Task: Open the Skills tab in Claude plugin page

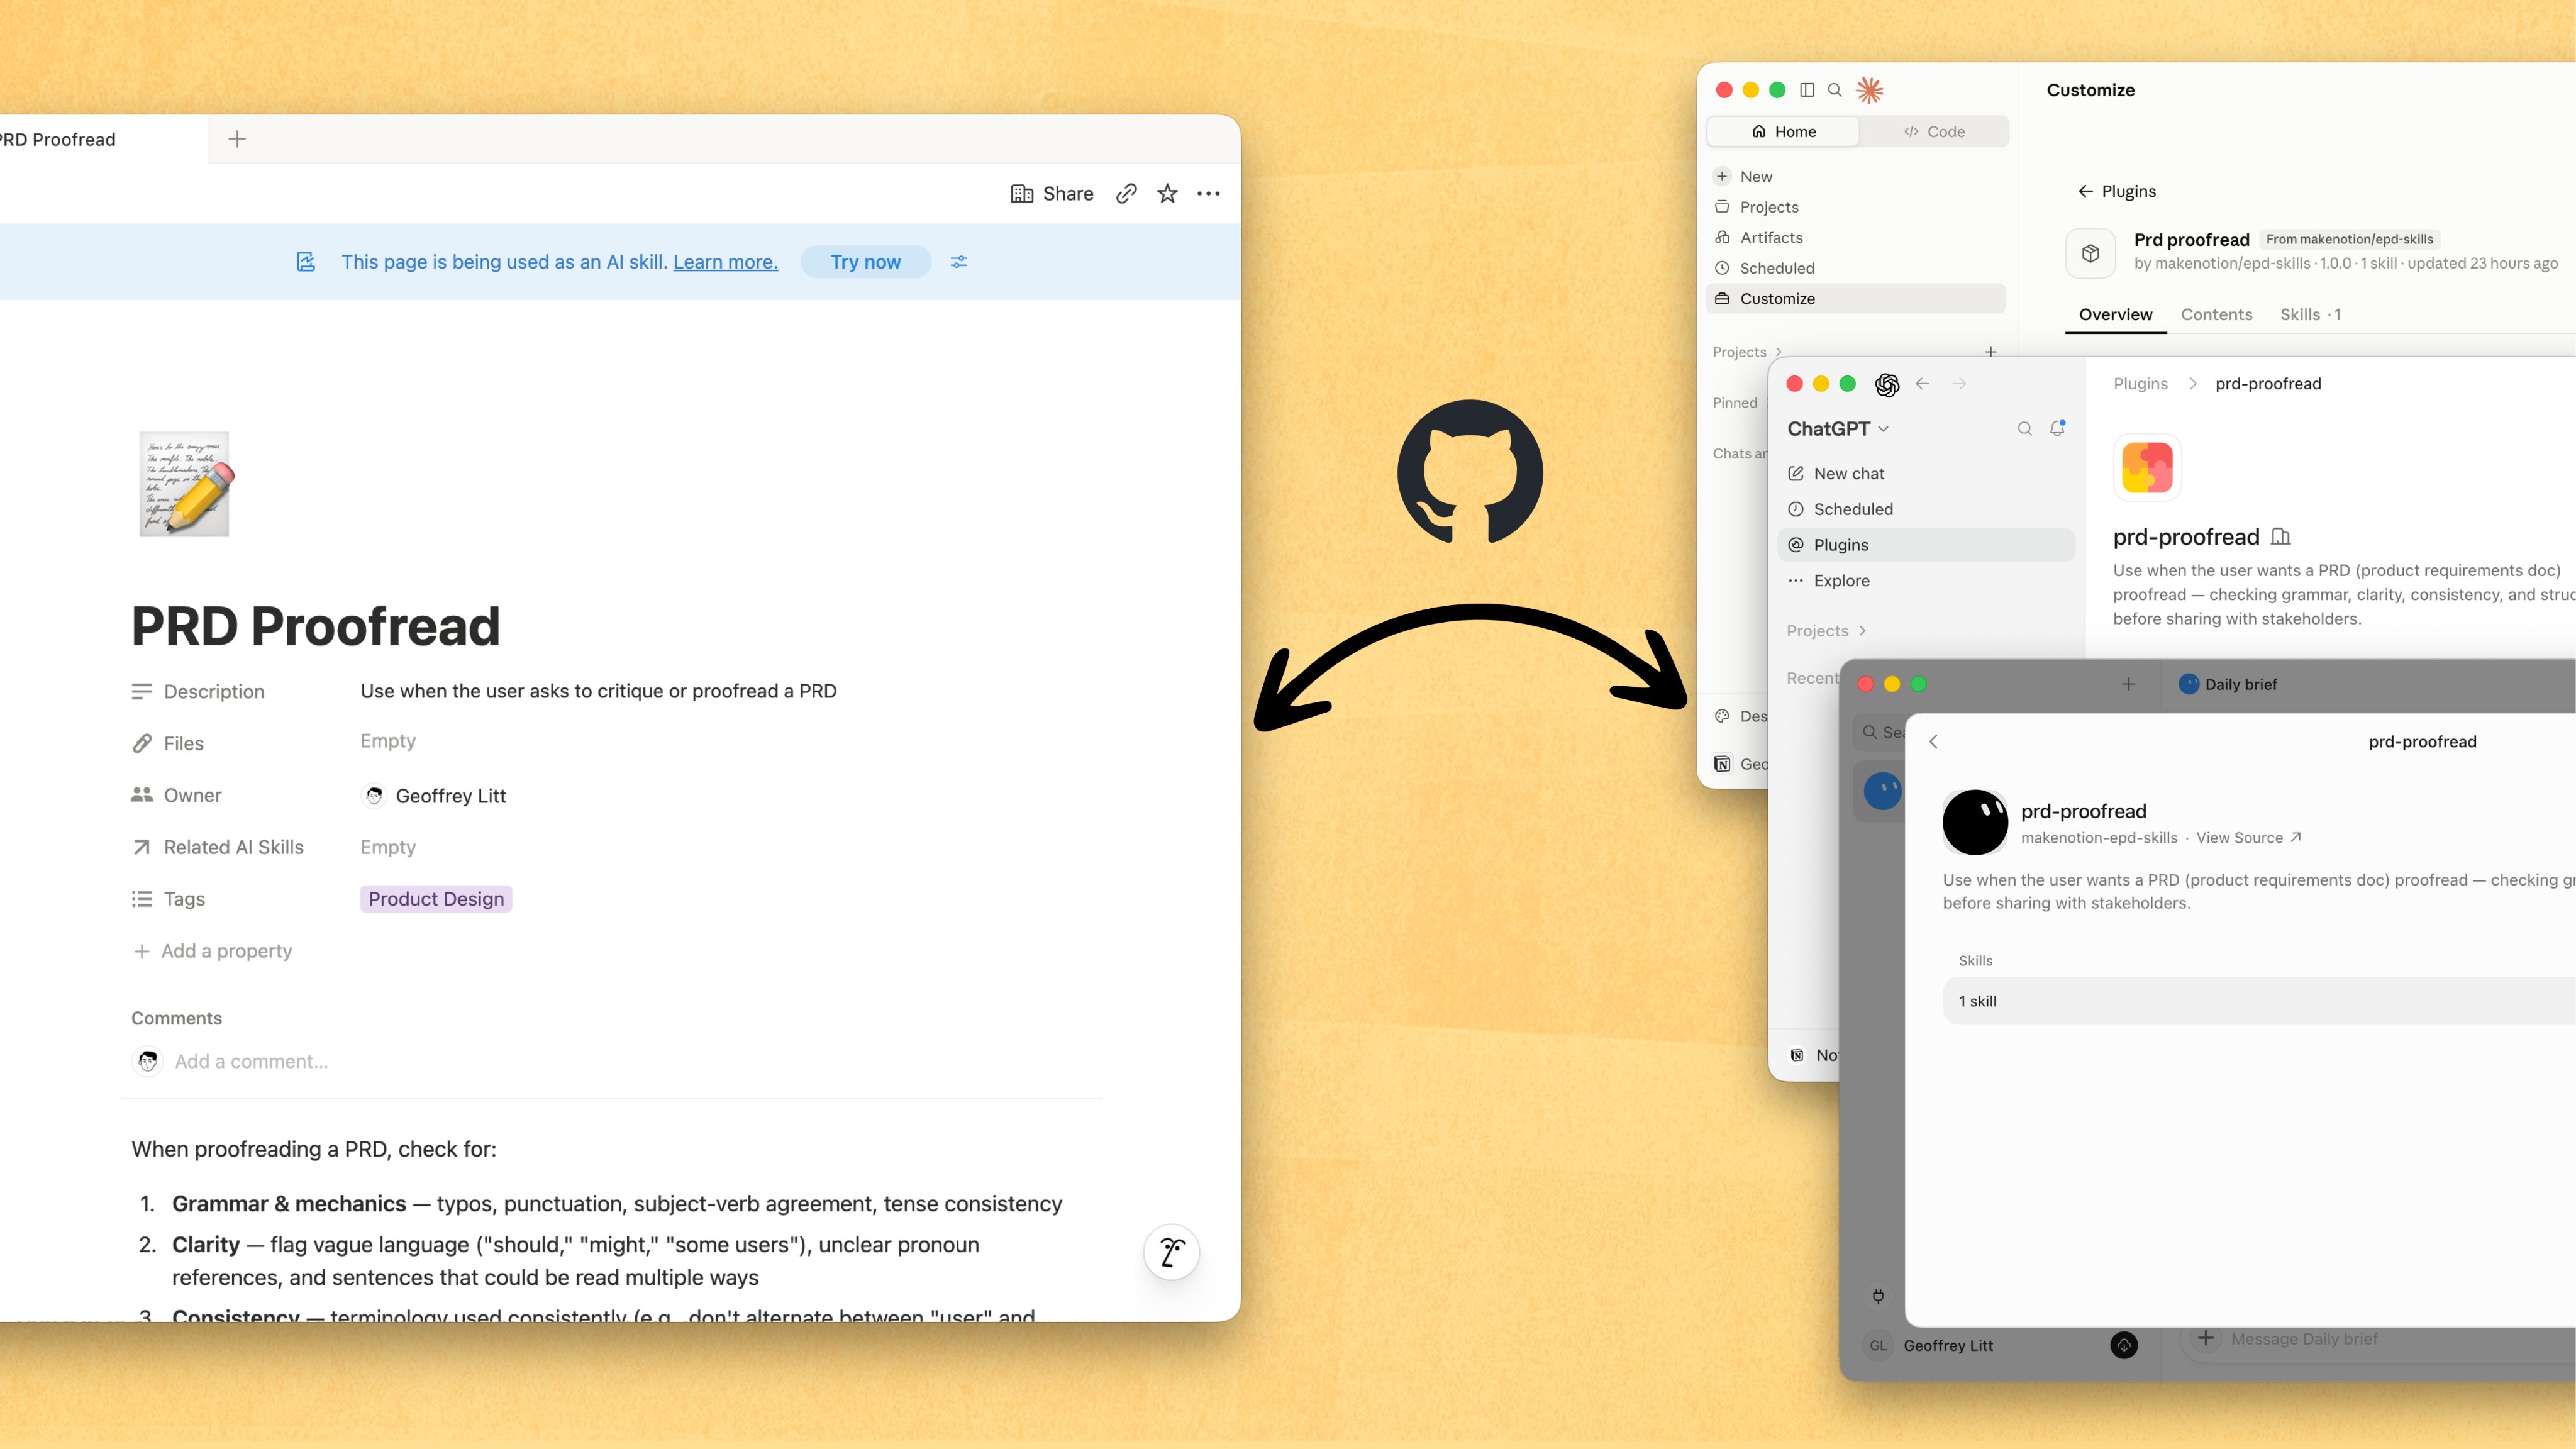Action: [x=2310, y=315]
